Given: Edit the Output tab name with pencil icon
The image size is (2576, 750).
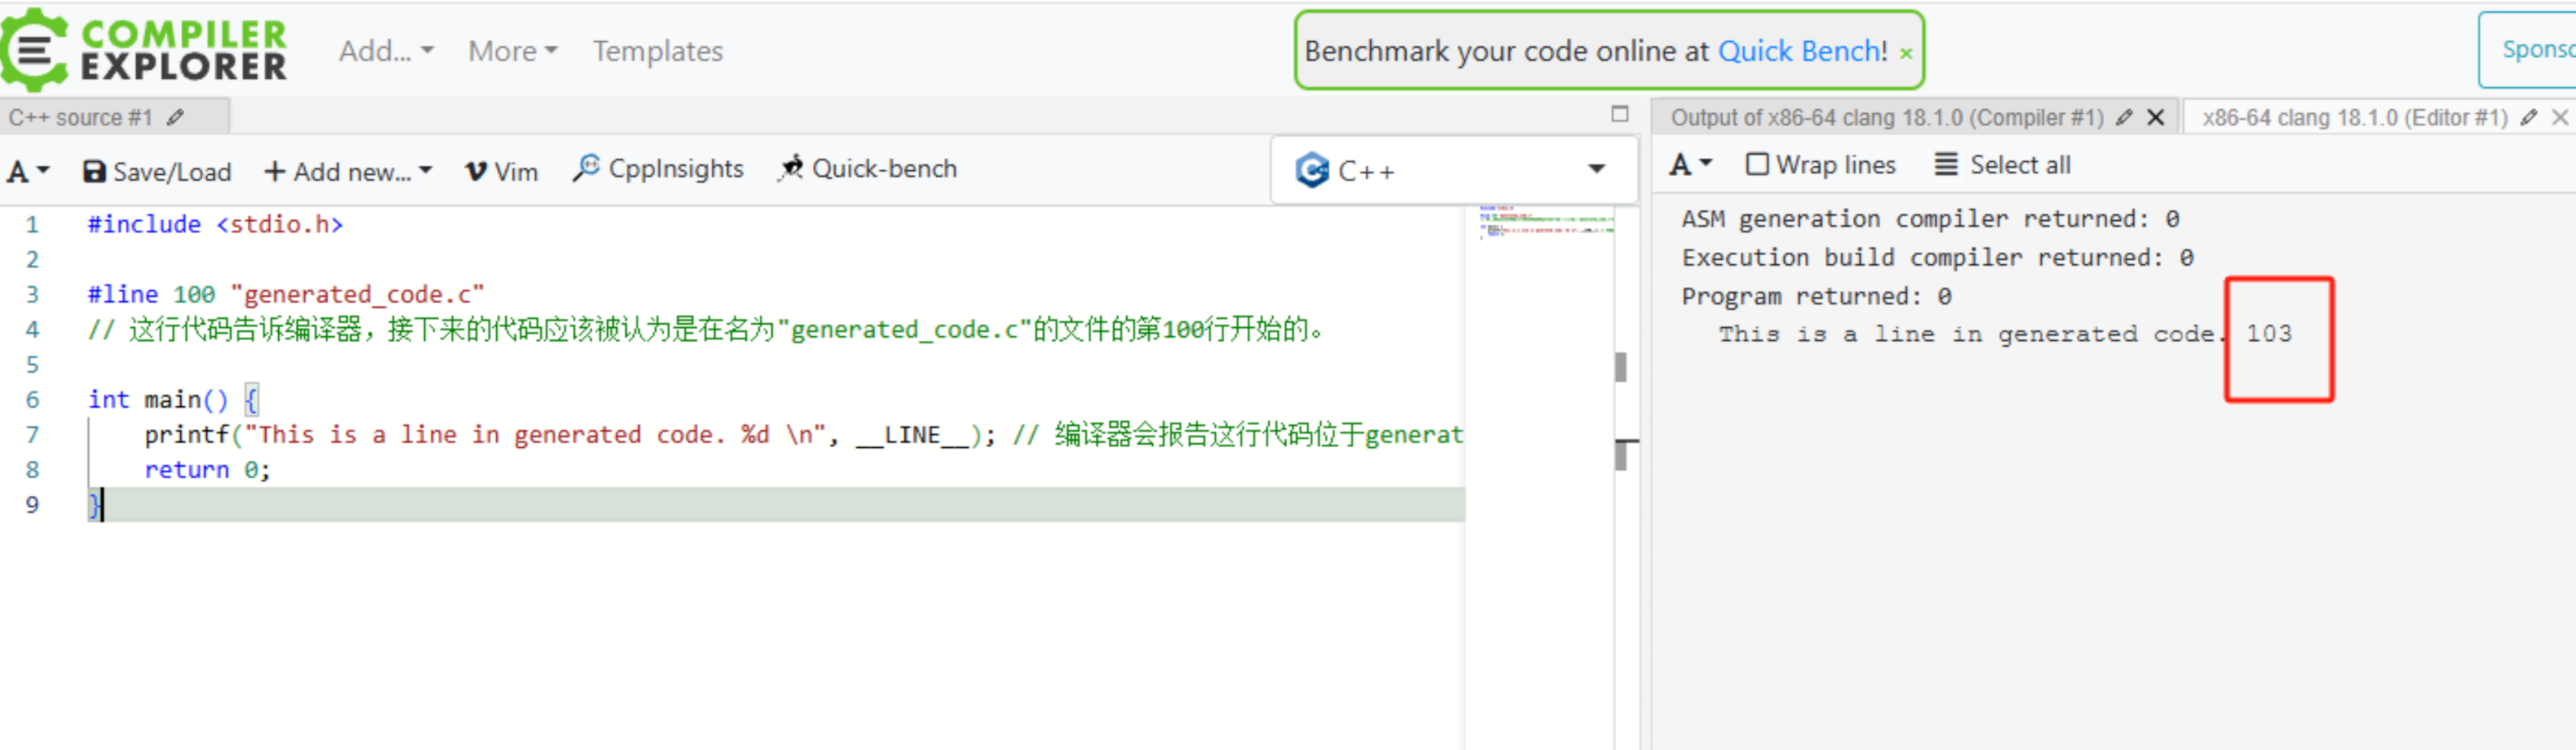Looking at the screenshot, I should tap(2124, 117).
